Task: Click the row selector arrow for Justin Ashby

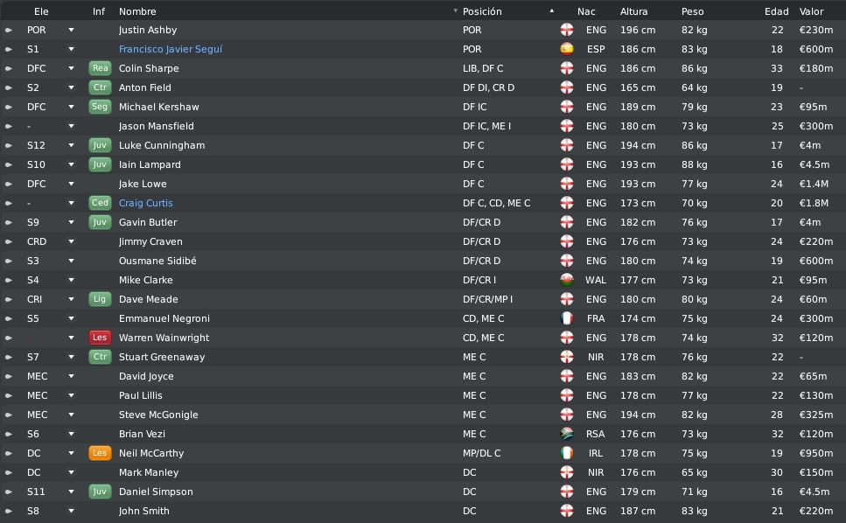Action: (9, 31)
